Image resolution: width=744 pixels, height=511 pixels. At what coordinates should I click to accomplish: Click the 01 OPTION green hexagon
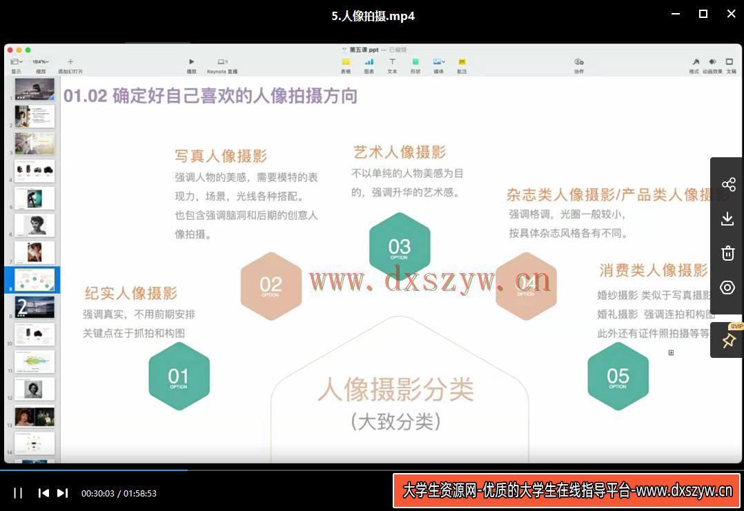[x=179, y=377]
